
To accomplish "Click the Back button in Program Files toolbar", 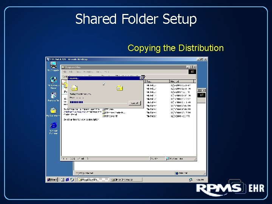I will 66,76.
